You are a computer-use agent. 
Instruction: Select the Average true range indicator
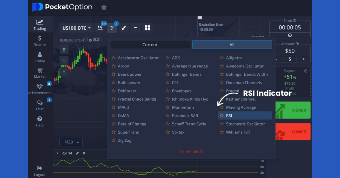coord(190,66)
